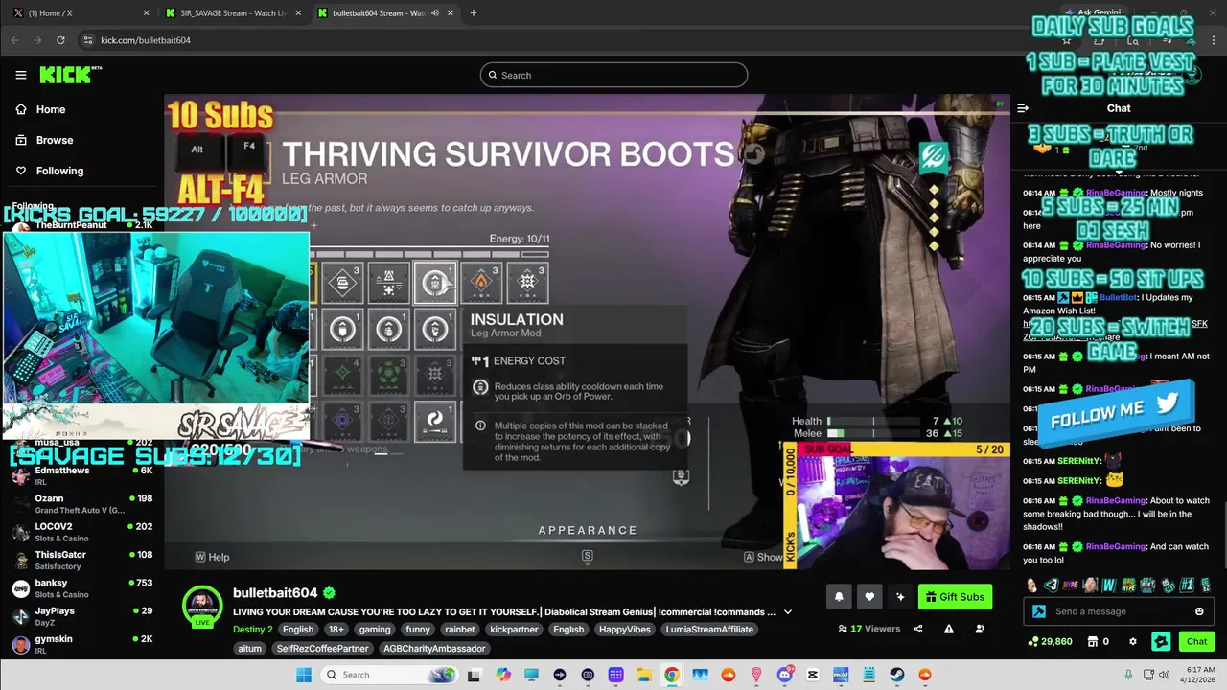The image size is (1227, 690).
Task: Send message with the green Chat button
Action: 1196,641
